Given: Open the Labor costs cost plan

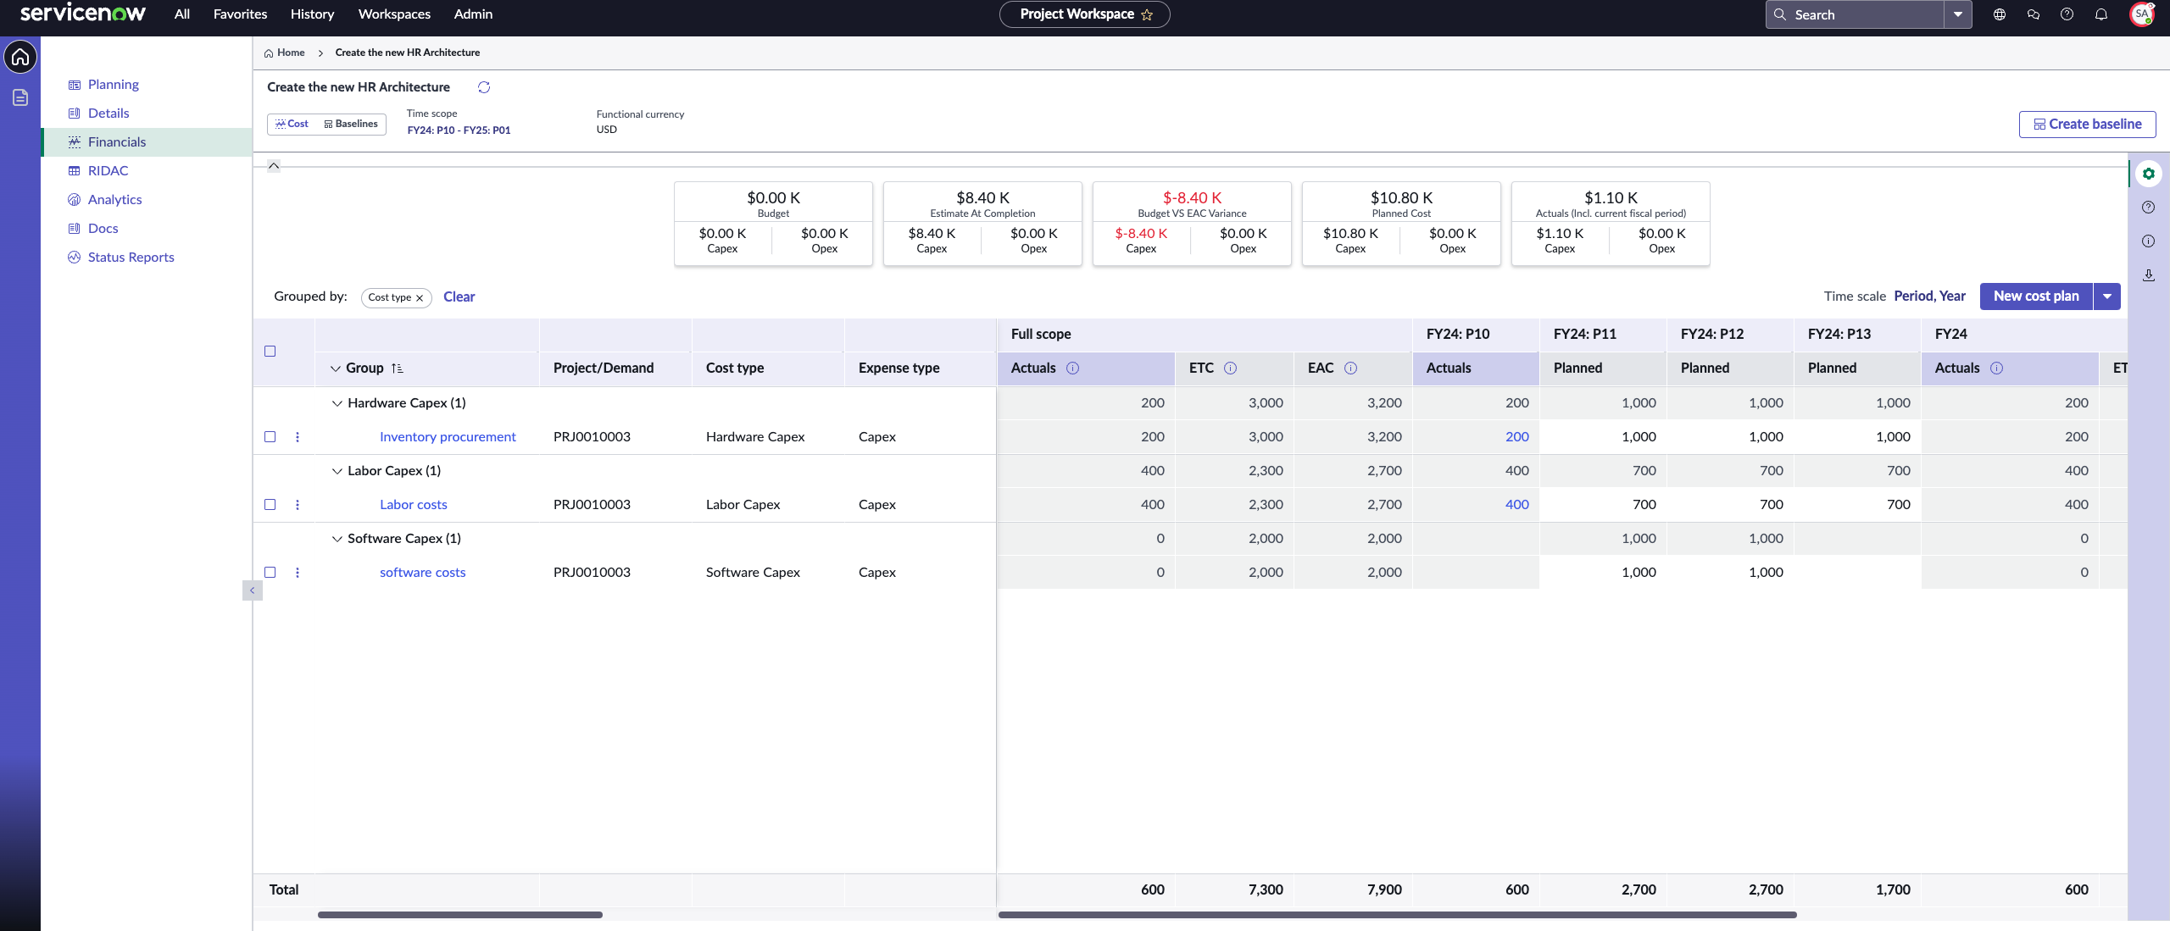Looking at the screenshot, I should click(x=414, y=505).
